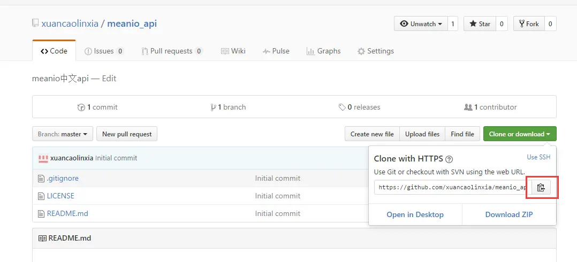Click xuancaolinxia in the latest commit row
577x262 pixels.
coord(71,158)
